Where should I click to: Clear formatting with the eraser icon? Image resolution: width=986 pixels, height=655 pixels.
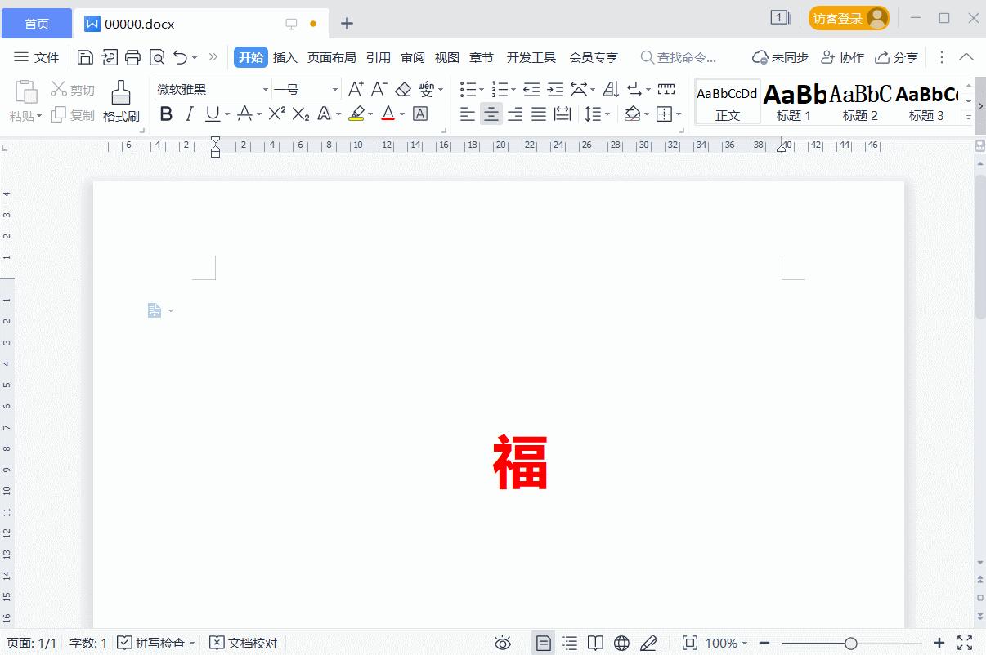[403, 89]
